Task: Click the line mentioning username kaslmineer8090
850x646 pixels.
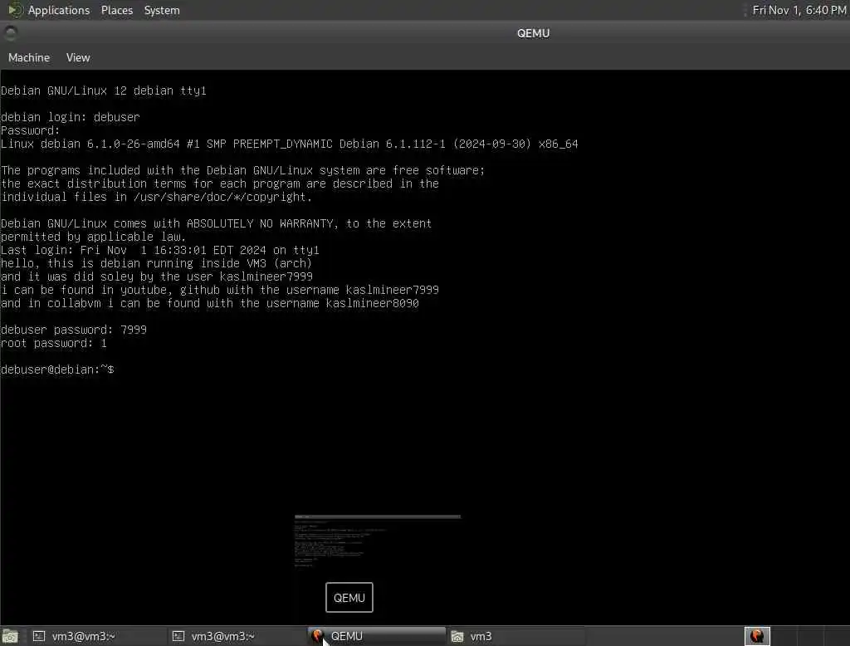Action: [210, 303]
